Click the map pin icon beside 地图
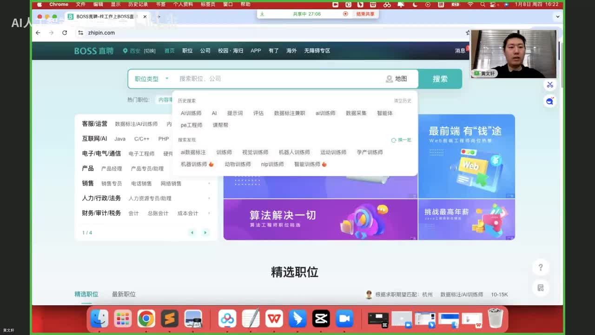Screen dimensions: 595x335 pos(389,79)
